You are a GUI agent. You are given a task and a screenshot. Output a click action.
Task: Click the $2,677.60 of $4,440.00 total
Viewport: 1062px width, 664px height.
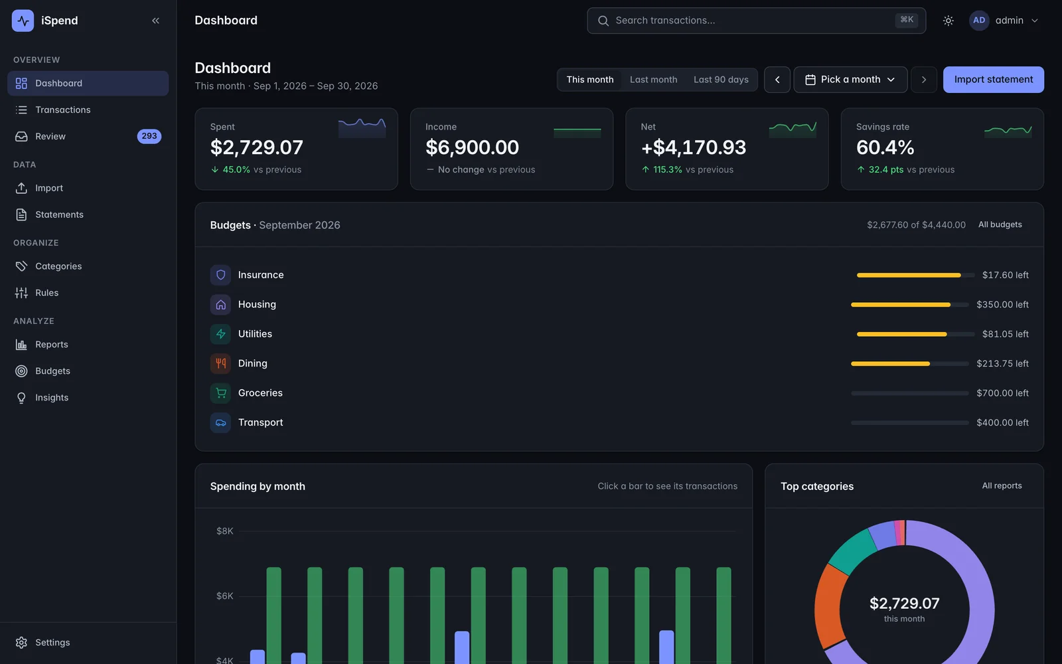tap(916, 225)
